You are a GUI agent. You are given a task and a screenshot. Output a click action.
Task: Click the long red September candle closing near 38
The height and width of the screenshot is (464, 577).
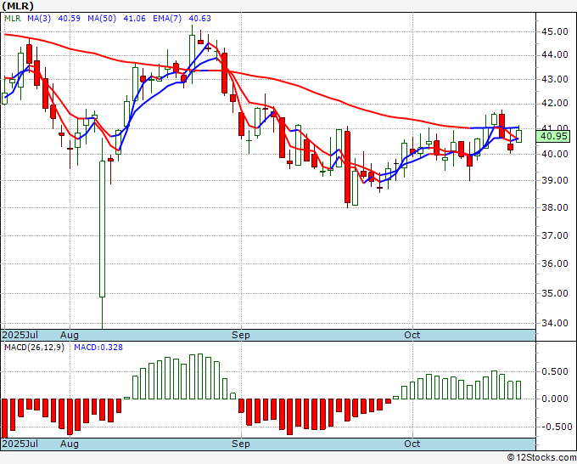click(x=347, y=167)
